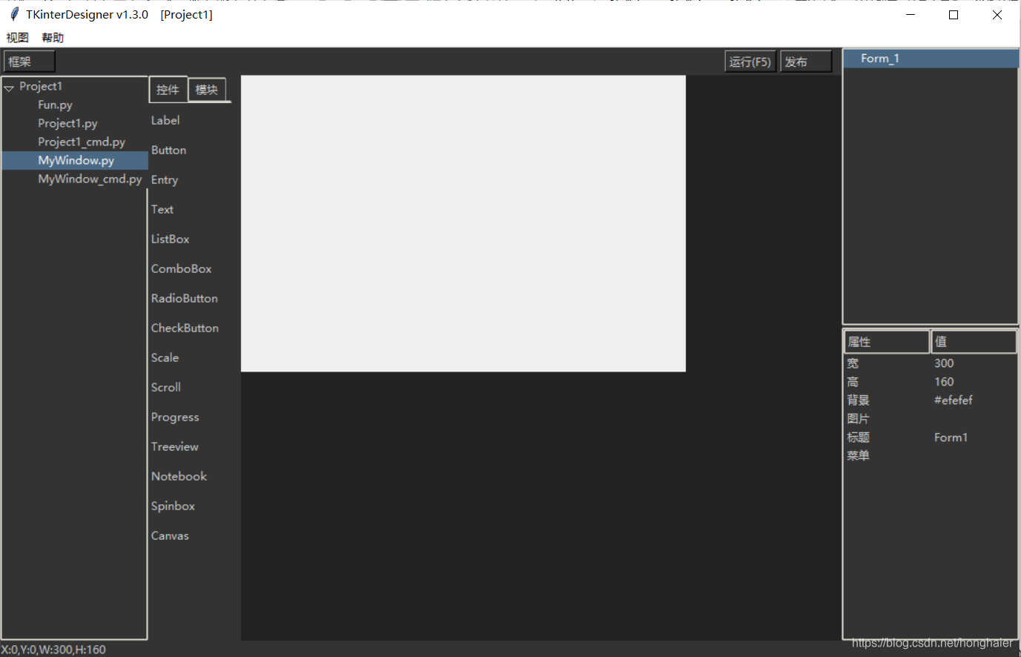Open Project1_cmd.py in the tree
Screen dimensions: 1021x657
pos(82,142)
